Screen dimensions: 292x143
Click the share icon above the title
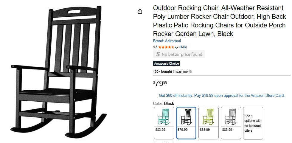(x=140, y=11)
